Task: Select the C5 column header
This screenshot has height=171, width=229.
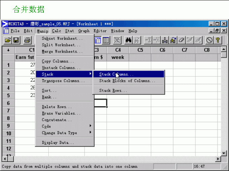Action: click(x=140, y=50)
